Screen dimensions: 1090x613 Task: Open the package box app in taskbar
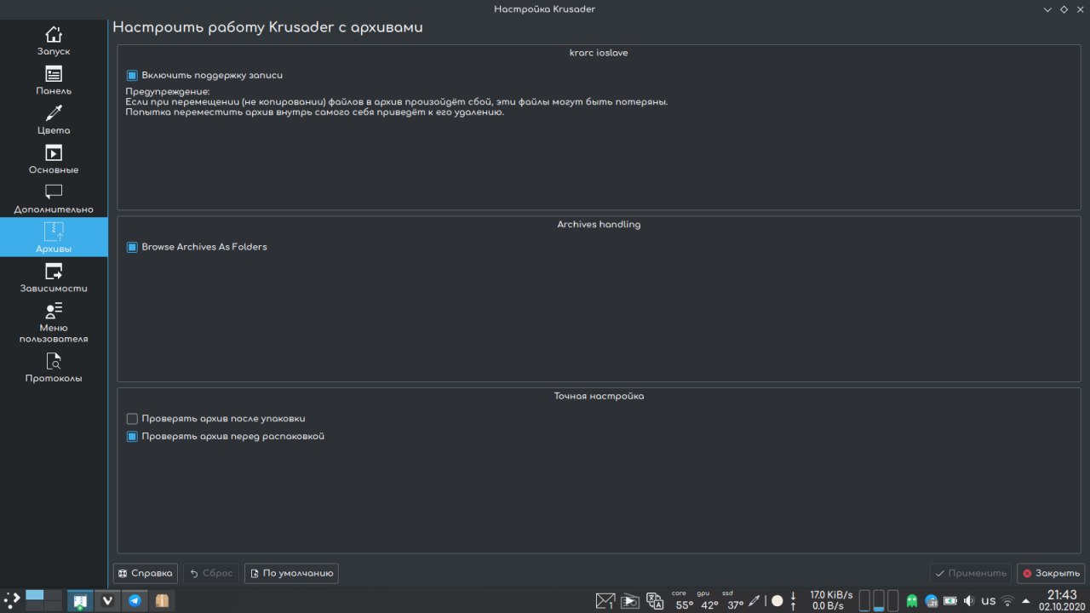pos(162,601)
